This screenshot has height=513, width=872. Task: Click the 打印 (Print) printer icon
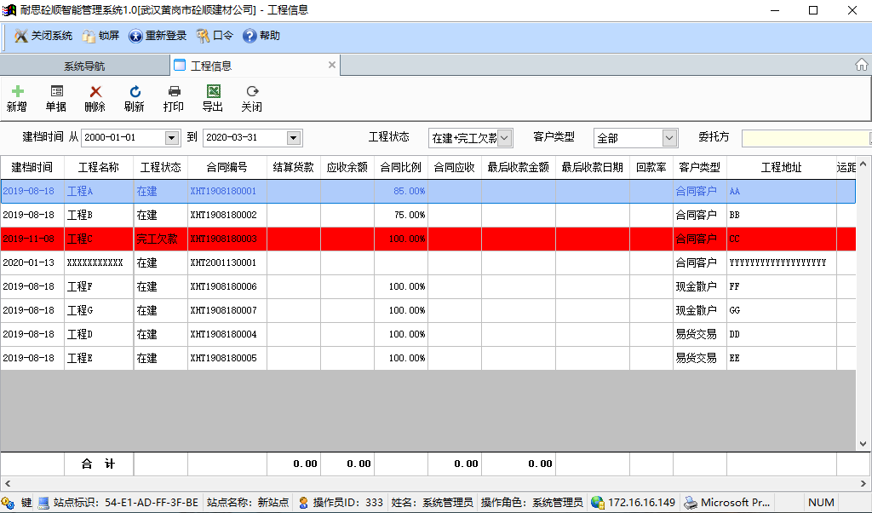coord(174,92)
